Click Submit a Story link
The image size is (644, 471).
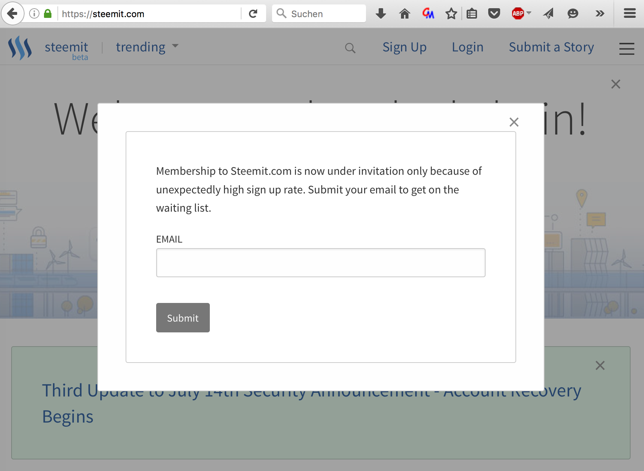click(551, 47)
